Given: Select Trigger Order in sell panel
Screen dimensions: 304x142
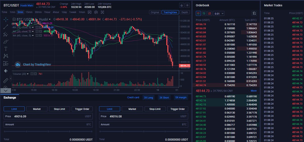Looking at the screenshot, I should pos(178,109).
